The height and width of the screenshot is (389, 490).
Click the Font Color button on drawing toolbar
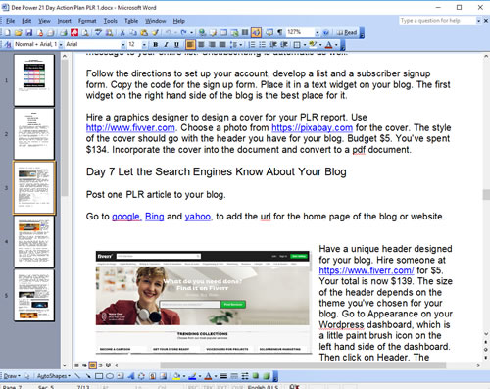click(x=208, y=376)
